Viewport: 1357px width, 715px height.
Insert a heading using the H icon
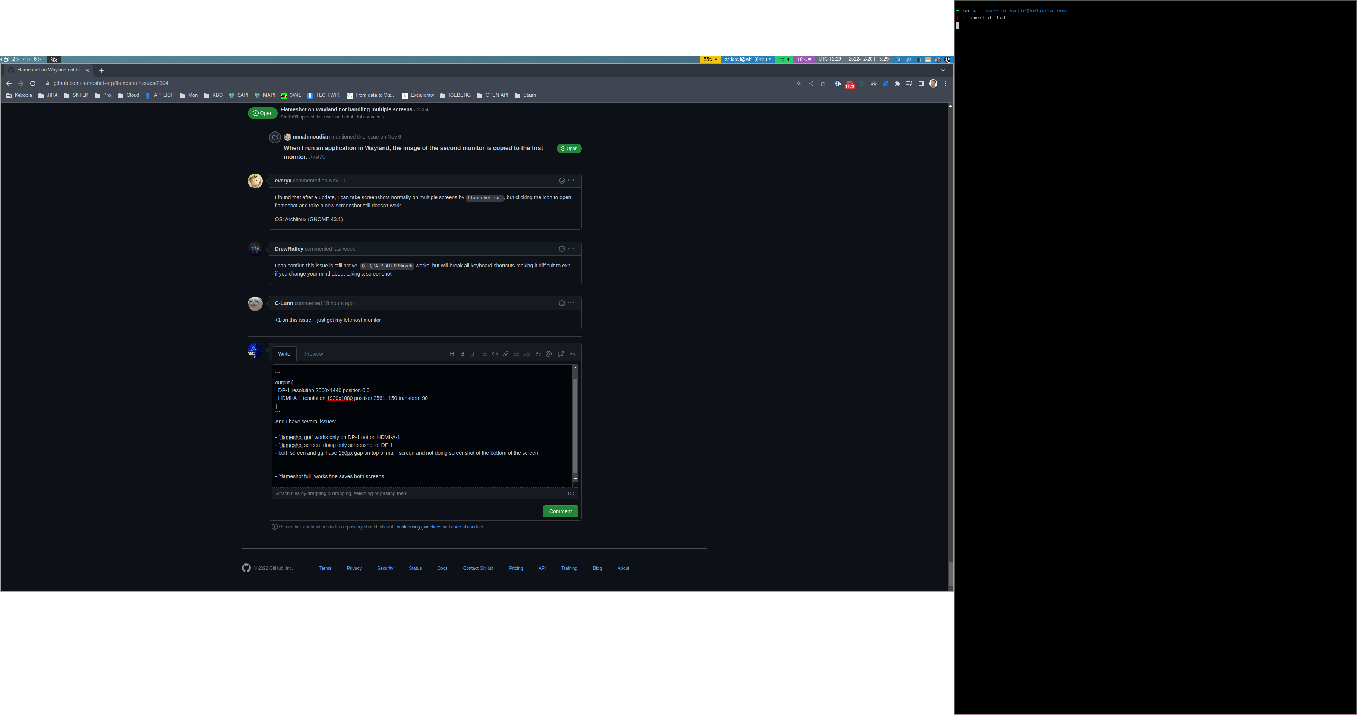tap(451, 354)
